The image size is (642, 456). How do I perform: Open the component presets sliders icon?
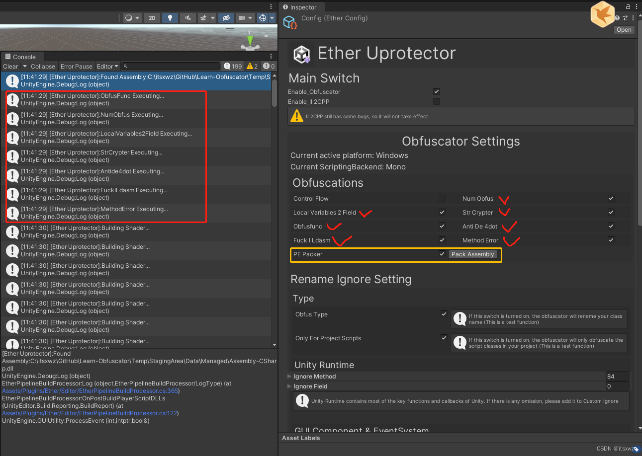point(625,18)
